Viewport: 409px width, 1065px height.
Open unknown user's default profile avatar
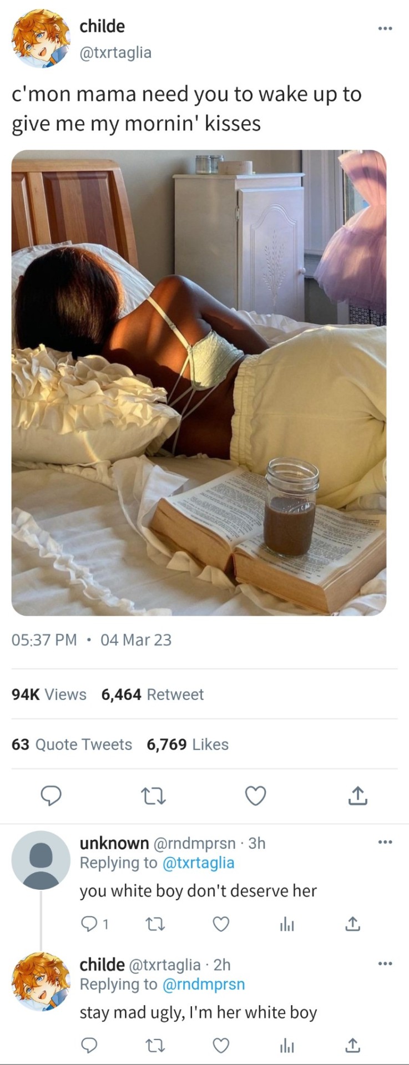point(41,860)
